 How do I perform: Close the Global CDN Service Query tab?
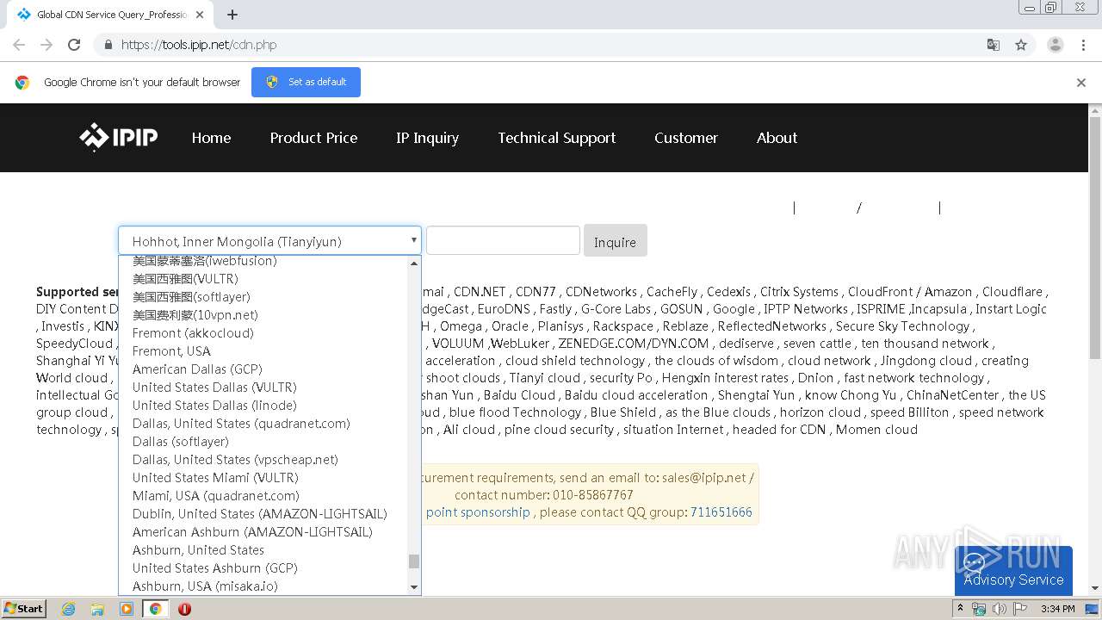(200, 15)
